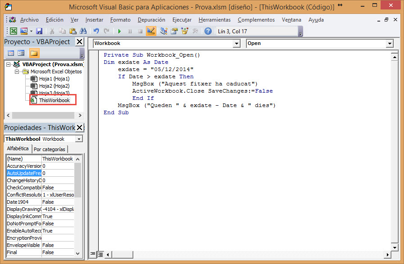Select the AutoUpdateFrequency property row
The height and width of the screenshot is (264, 404).
click(x=40, y=173)
